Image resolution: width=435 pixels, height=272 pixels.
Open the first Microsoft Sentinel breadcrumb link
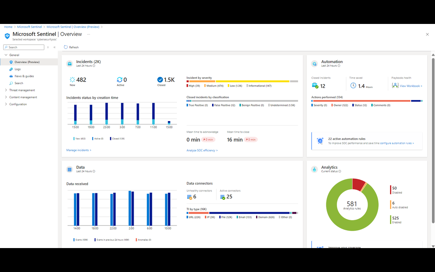click(x=29, y=27)
